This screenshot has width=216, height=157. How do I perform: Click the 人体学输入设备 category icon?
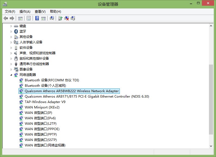[16, 42]
